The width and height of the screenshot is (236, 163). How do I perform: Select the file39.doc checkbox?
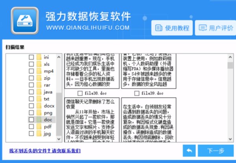[136, 93]
